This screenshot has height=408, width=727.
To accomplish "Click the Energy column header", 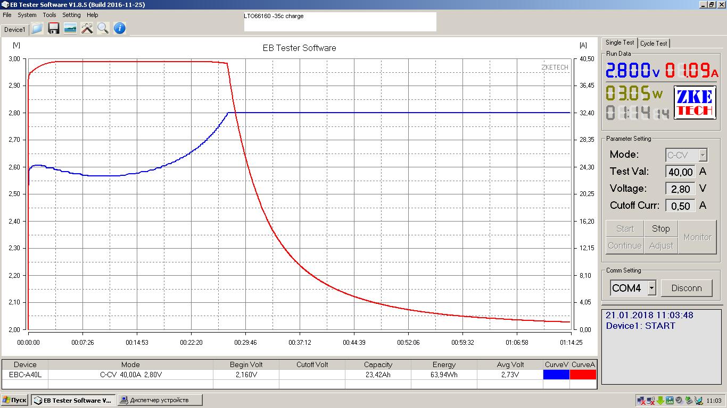I will click(x=444, y=364).
